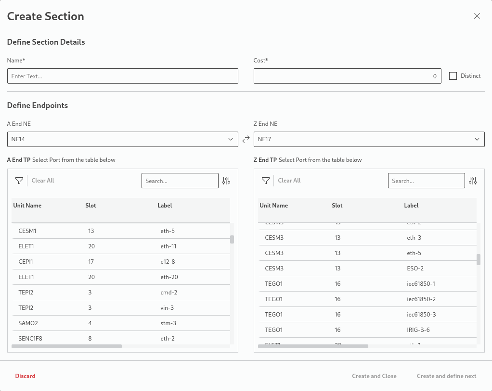Enable the Distinct checkbox
This screenshot has width=492, height=391.
[x=453, y=76]
